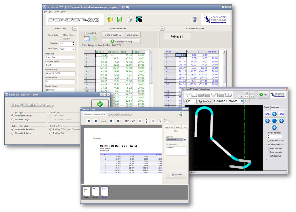Viewport: 296px width, 212px height.
Task: Enable the Lock Grid checkbox
Action: (86, 33)
